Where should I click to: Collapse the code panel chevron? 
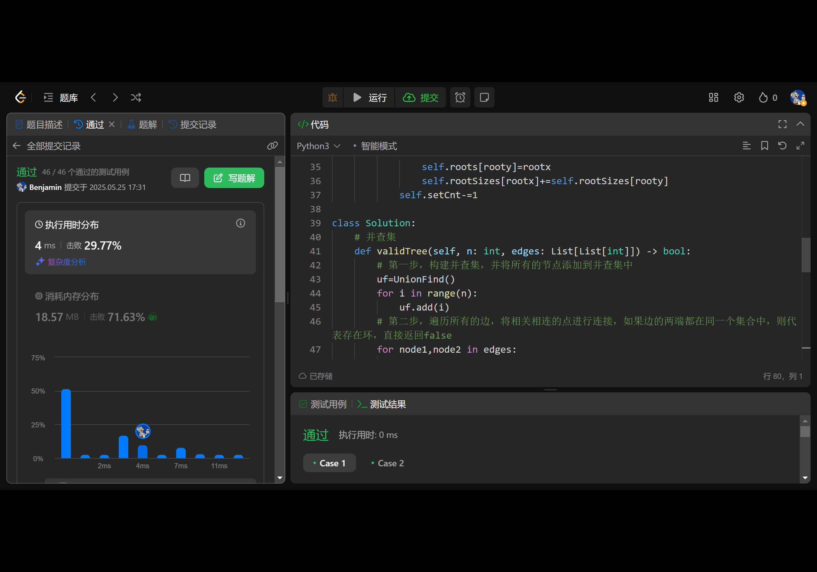(800, 124)
